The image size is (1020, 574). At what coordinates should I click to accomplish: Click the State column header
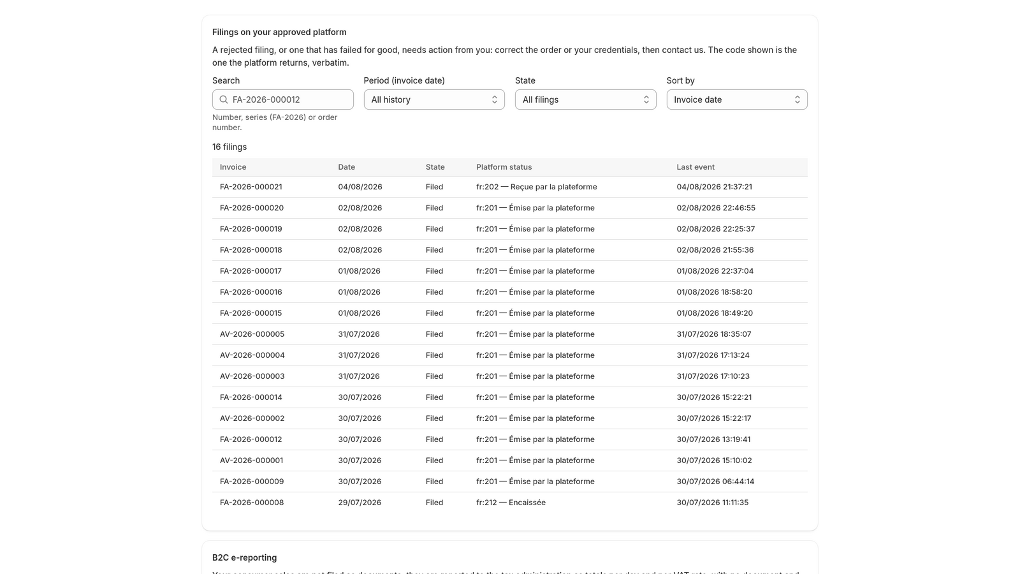[x=435, y=167]
